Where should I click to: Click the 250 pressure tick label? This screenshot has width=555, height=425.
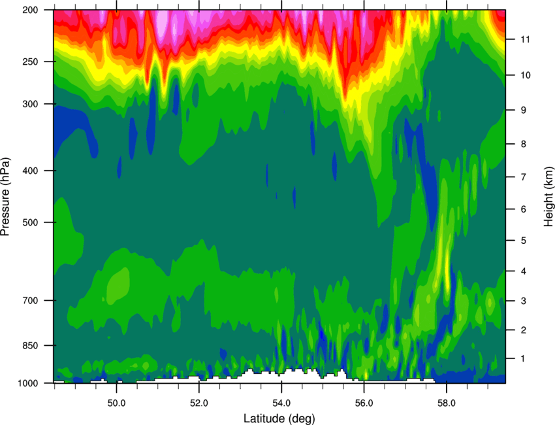coord(31,61)
